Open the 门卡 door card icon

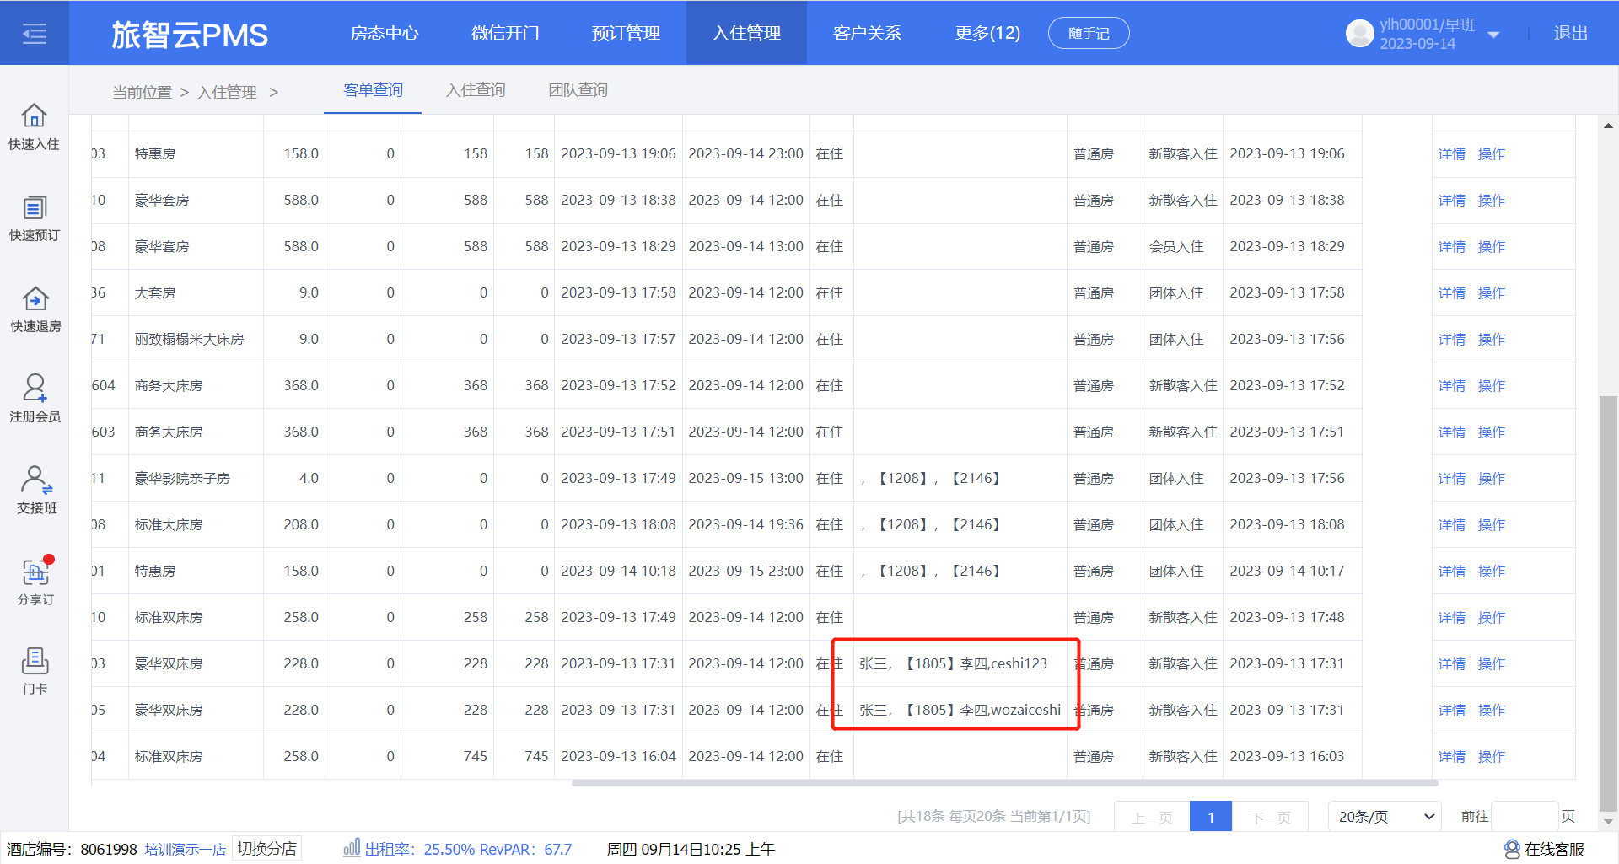tap(35, 671)
